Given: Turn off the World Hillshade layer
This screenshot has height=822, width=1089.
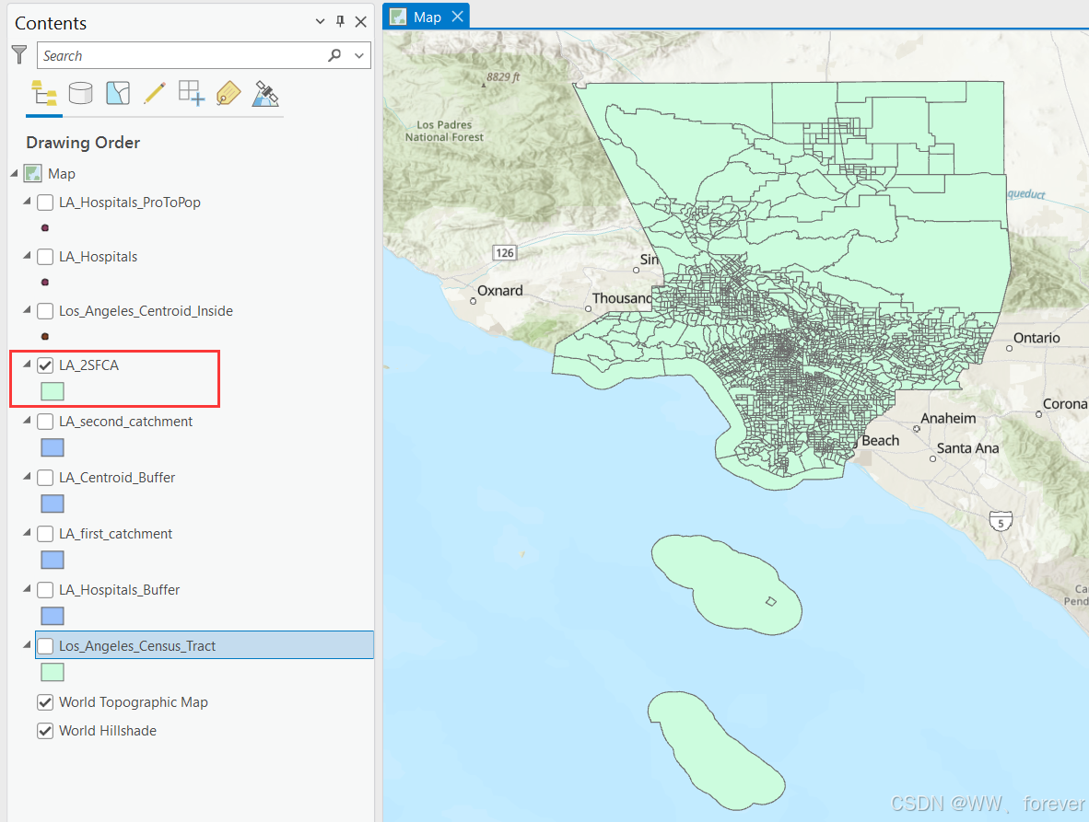Looking at the screenshot, I should tap(45, 730).
